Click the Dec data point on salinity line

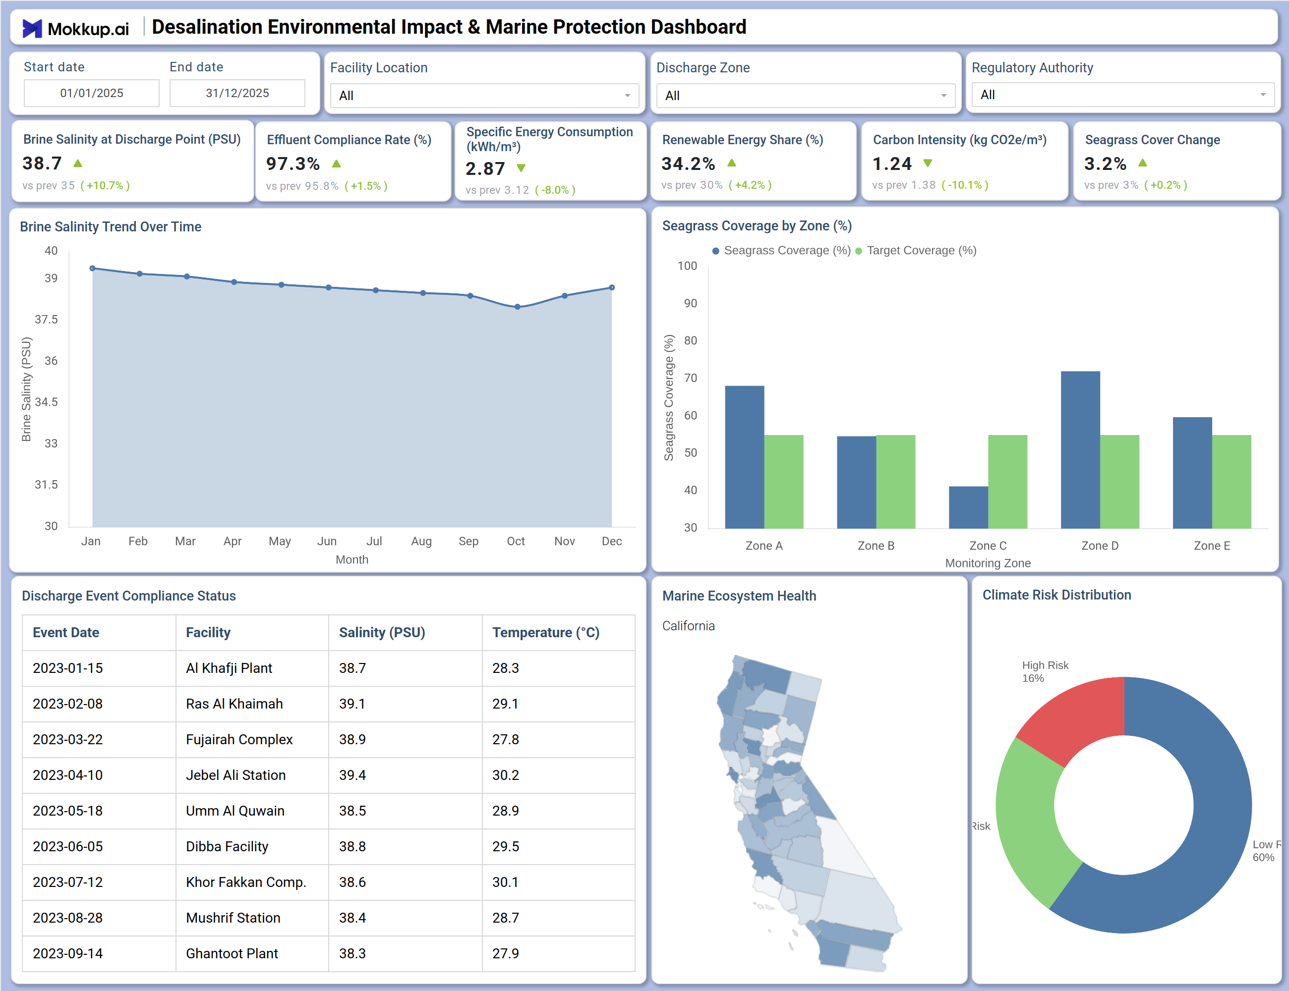coord(612,288)
